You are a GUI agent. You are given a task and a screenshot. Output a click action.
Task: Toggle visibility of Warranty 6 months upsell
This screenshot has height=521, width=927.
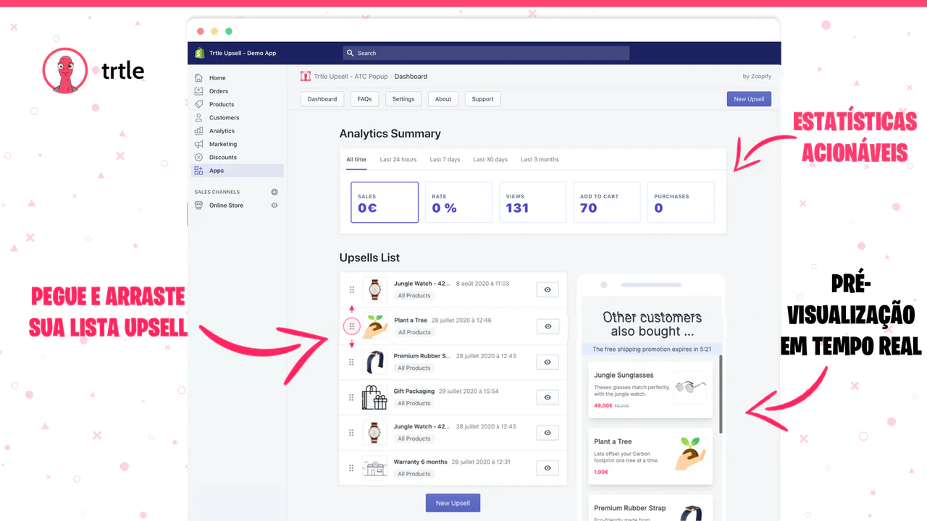[x=548, y=468]
